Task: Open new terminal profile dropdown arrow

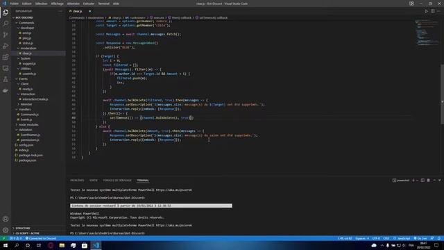Action: point(417,181)
